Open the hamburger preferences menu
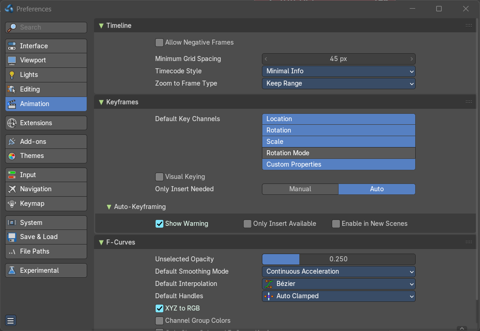This screenshot has width=480, height=331. coord(10,321)
